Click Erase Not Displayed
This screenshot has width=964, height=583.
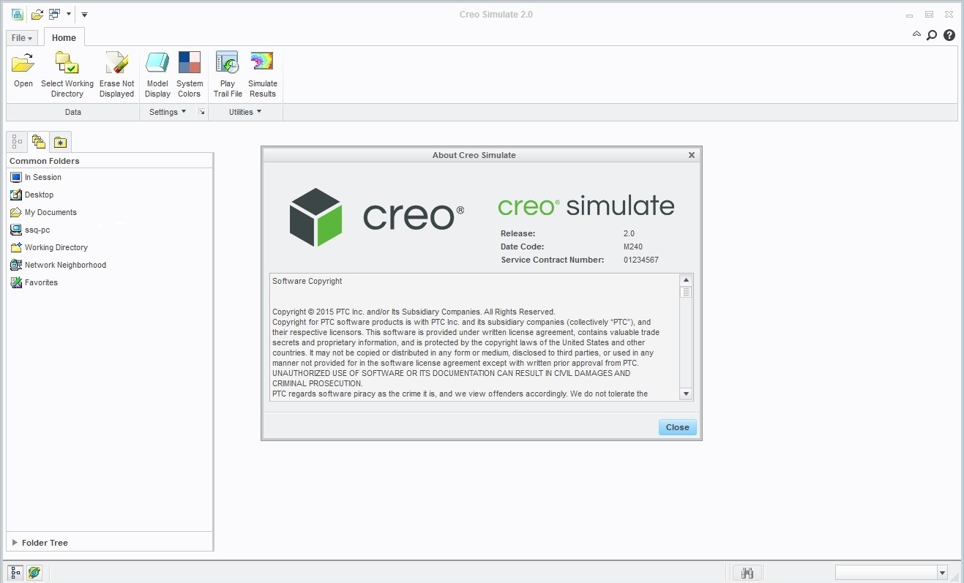[x=117, y=75]
